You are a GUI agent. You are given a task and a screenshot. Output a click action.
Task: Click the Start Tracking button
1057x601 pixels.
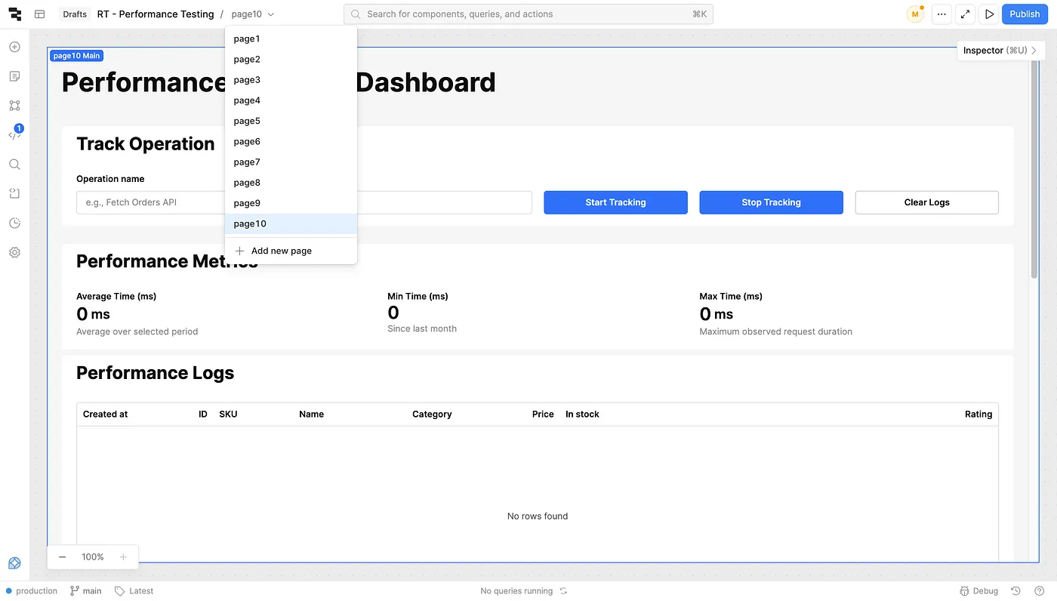[x=615, y=202]
